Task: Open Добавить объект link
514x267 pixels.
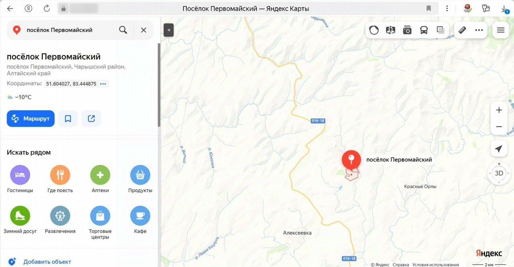Action: [x=47, y=262]
